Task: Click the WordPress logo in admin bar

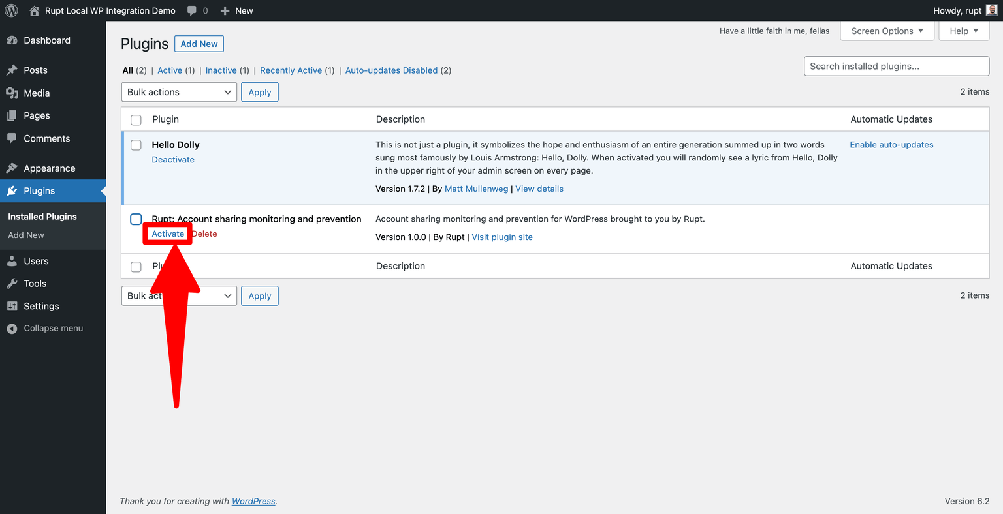Action: click(11, 10)
